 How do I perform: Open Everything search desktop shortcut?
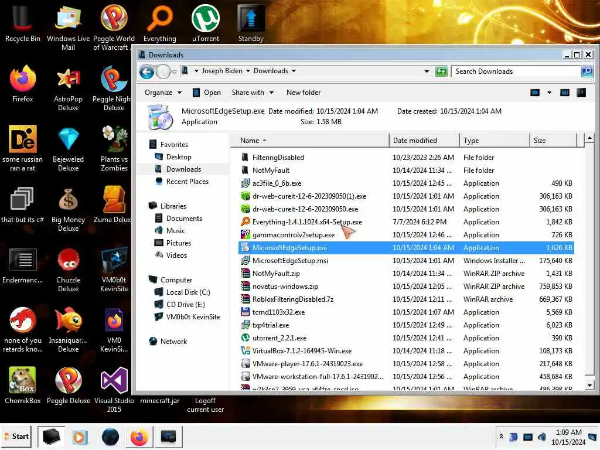[x=159, y=23]
